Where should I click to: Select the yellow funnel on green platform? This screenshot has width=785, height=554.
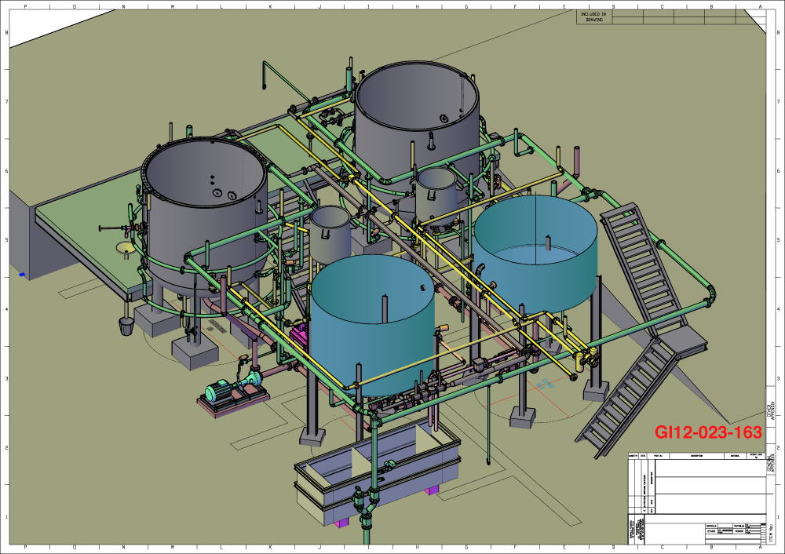124,249
